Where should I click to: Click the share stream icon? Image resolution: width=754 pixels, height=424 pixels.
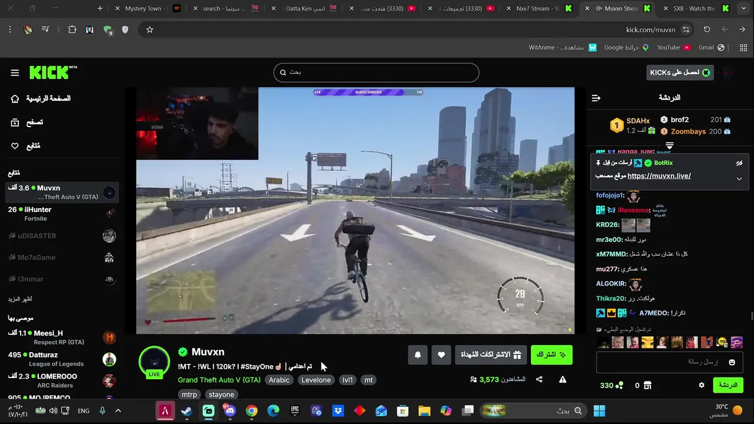point(539,380)
